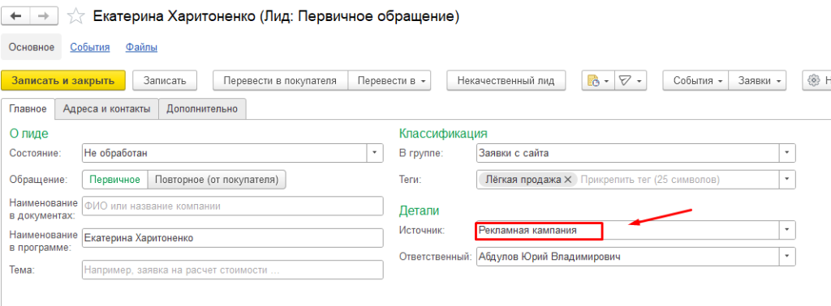This screenshot has height=306, width=831.
Task: Click the Наименование в программе field
Action: click(233, 238)
